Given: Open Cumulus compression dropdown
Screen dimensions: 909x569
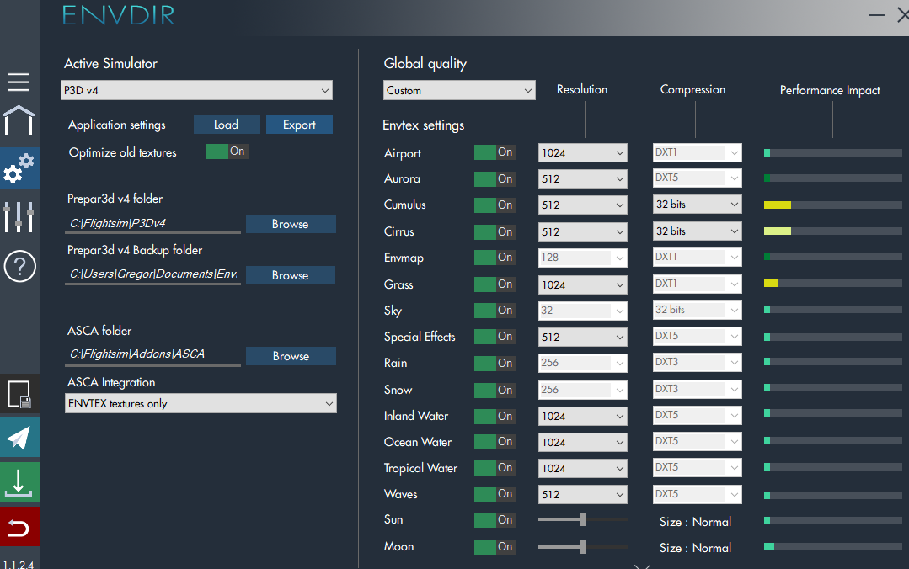Looking at the screenshot, I should 698,205.
